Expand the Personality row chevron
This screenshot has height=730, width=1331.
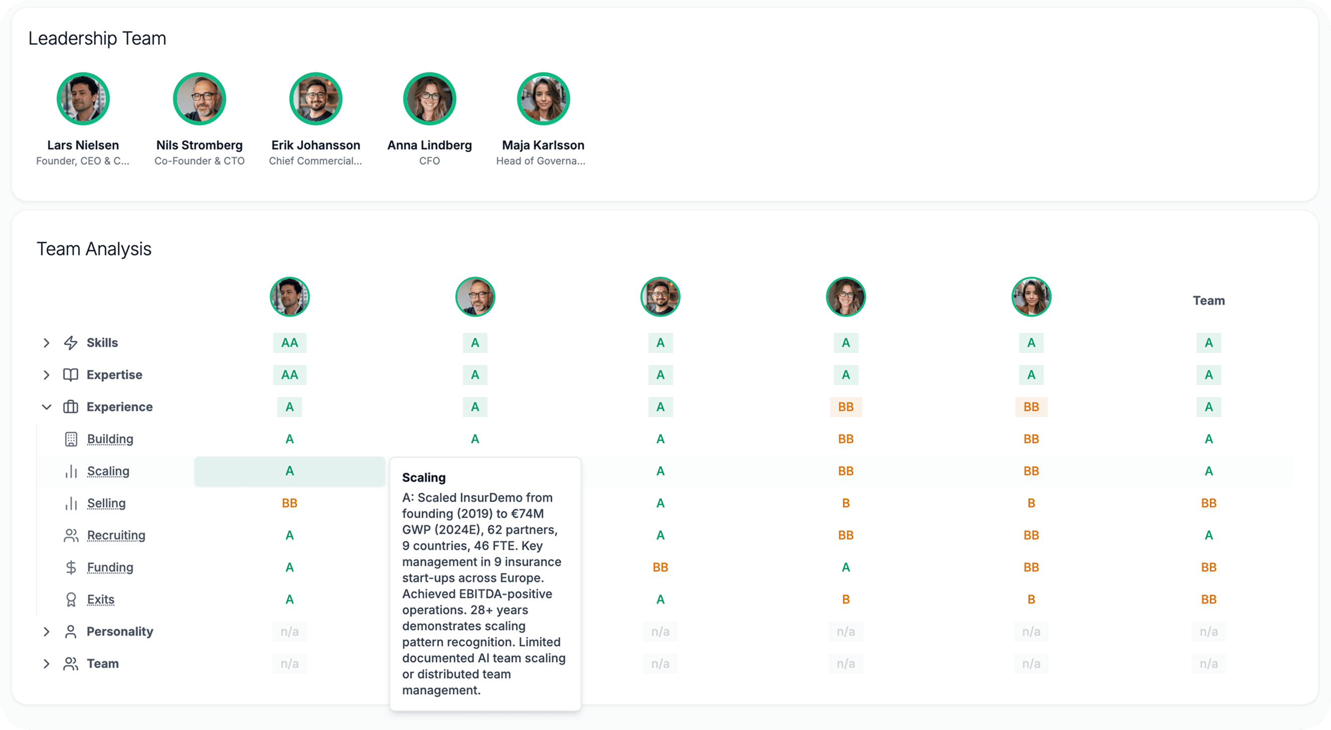click(x=47, y=631)
